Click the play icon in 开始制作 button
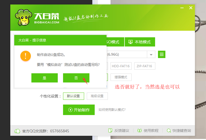Image resolution: width=206 pixels, height=140 pixels. (x=70, y=110)
